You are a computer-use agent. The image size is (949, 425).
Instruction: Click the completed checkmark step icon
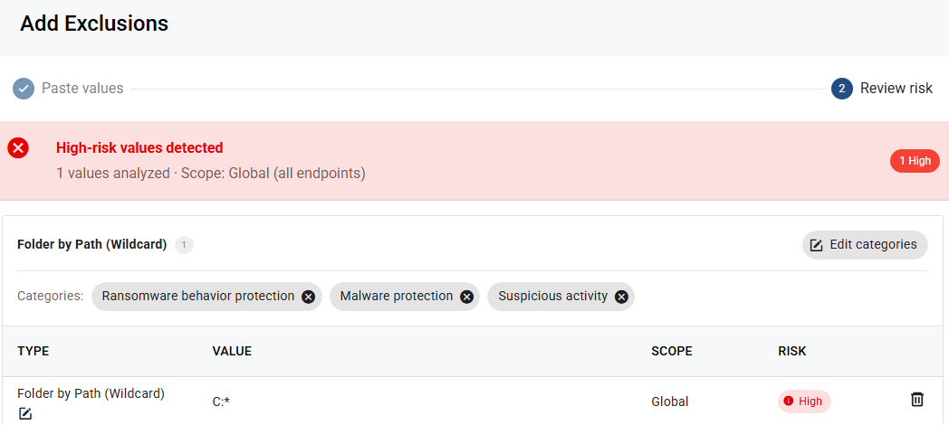pyautogui.click(x=24, y=89)
